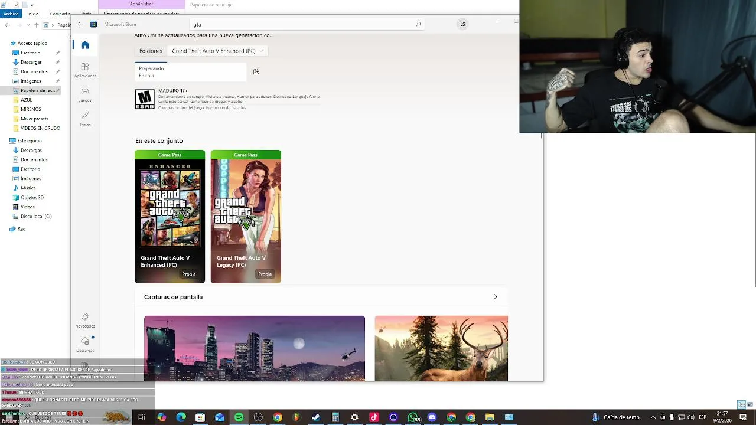Open the AZUL folder
The height and width of the screenshot is (425, 756).
26,100
